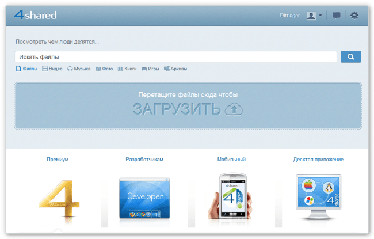Click the 4shared logo
The height and width of the screenshot is (239, 374).
(x=35, y=15)
